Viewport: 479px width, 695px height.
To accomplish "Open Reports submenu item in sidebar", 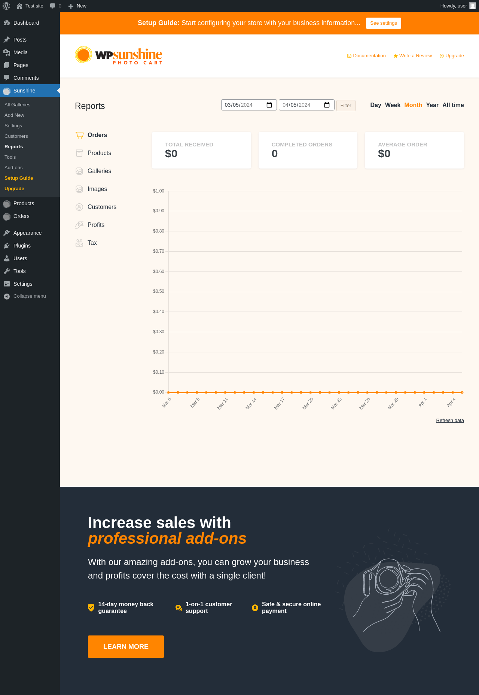I will (30, 147).
